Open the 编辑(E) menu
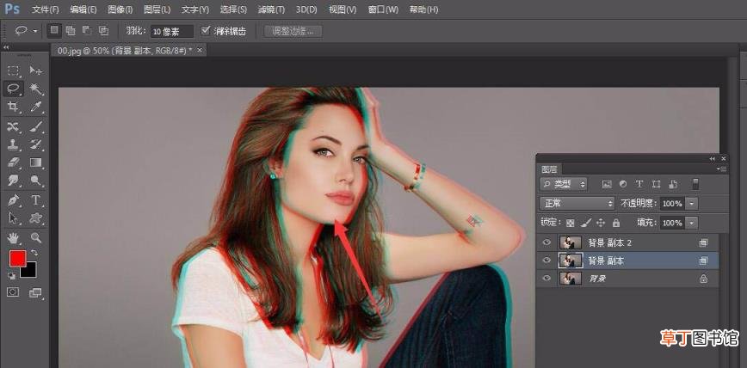 [x=83, y=9]
